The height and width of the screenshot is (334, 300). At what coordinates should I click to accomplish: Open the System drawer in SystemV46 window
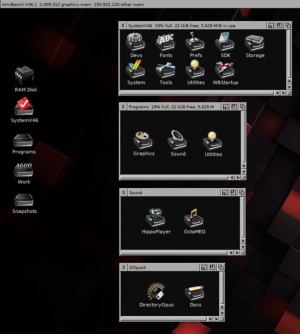[x=136, y=69]
